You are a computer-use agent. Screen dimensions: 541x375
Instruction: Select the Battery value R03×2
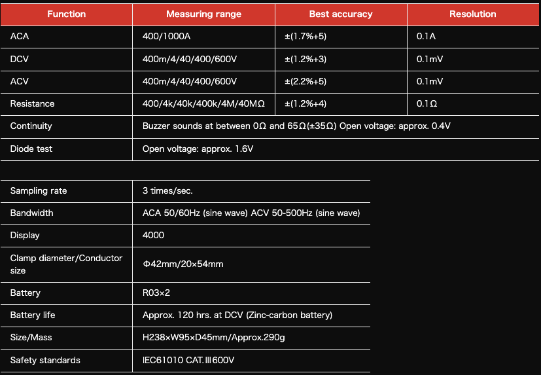tap(156, 293)
